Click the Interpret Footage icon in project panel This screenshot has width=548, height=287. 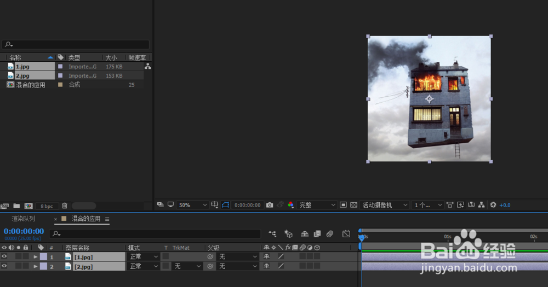(4, 206)
